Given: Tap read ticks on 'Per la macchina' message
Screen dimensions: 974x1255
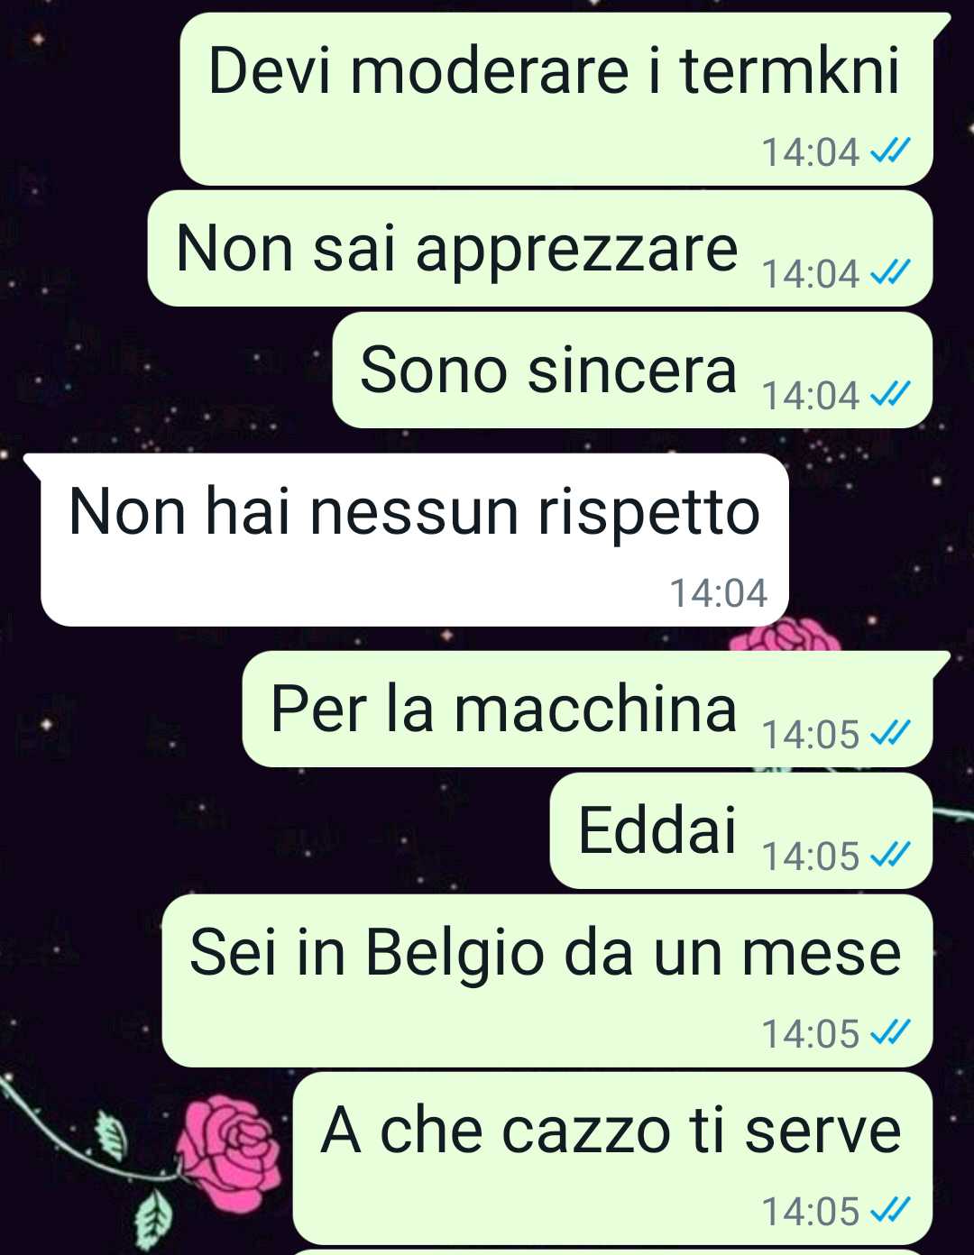Looking at the screenshot, I should click(889, 733).
